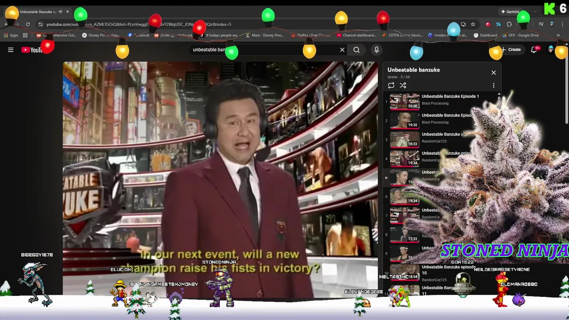Start voice search with the microphone
569x320 pixels.
click(377, 50)
